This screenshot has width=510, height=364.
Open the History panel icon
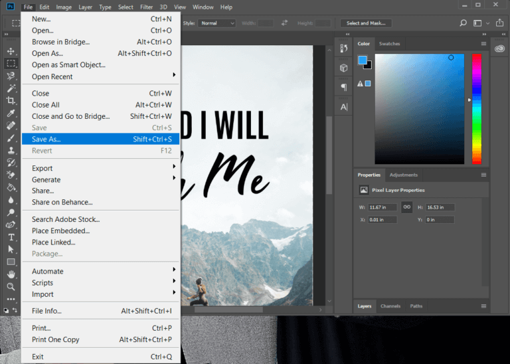point(343,48)
